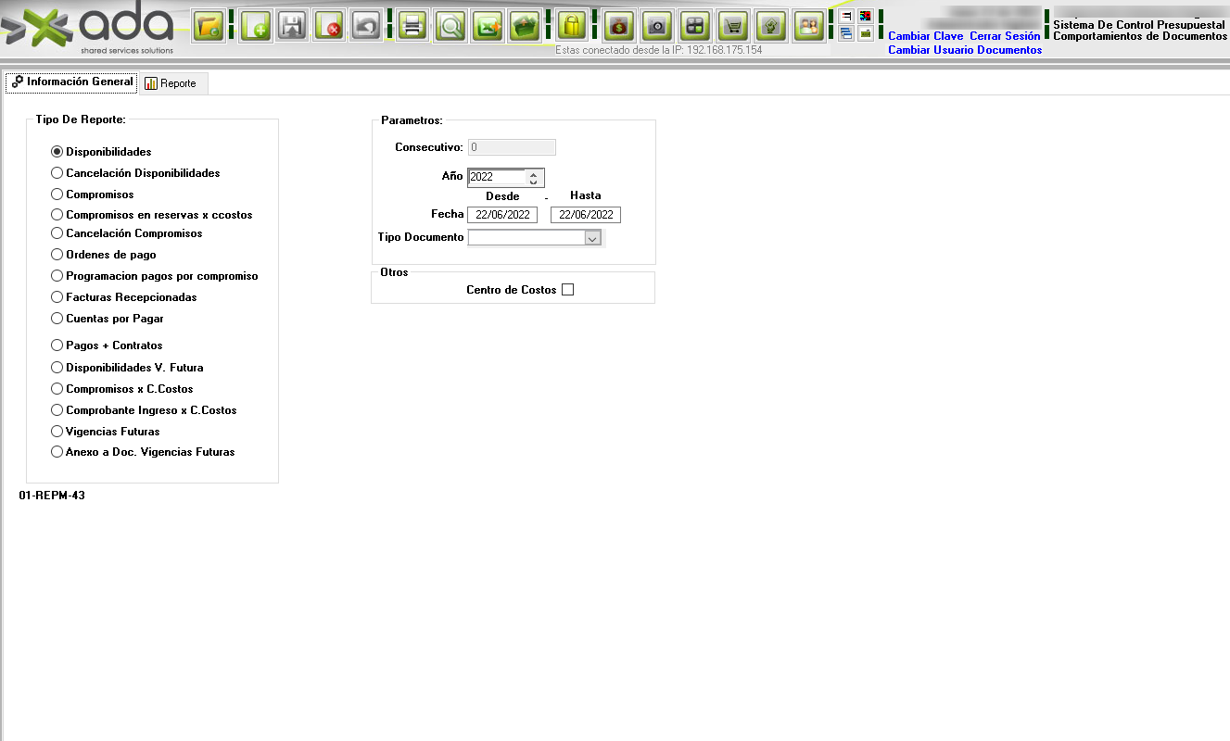Choose Ordenes de pago radio option
The image size is (1230, 741).
pos(57,255)
